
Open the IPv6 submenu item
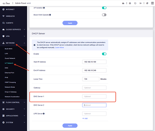point(6,78)
